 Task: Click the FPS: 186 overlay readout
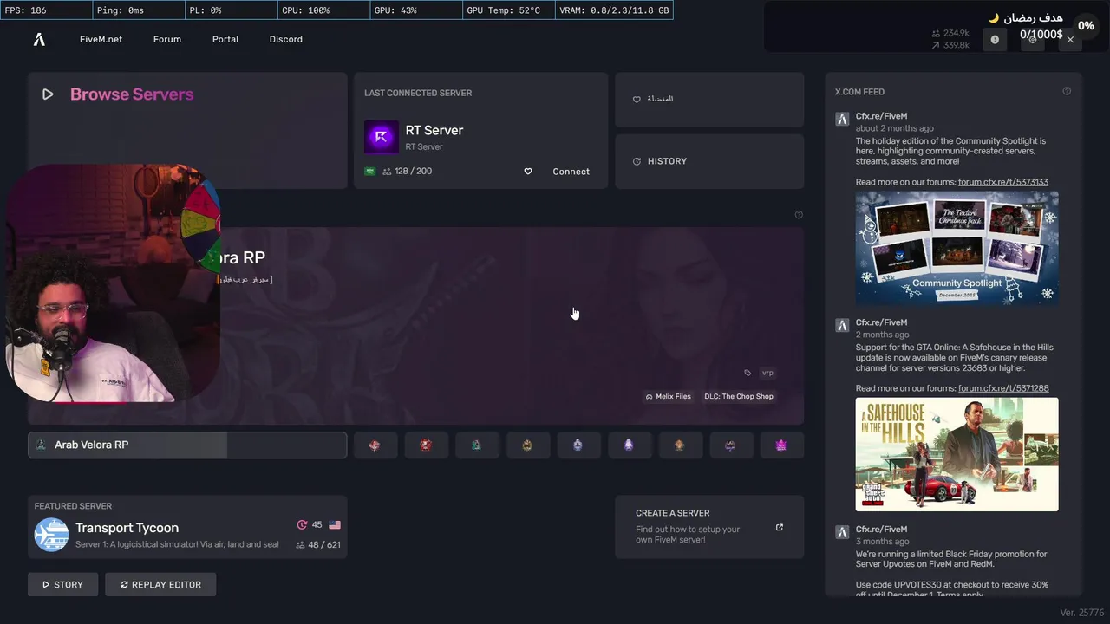click(45, 10)
